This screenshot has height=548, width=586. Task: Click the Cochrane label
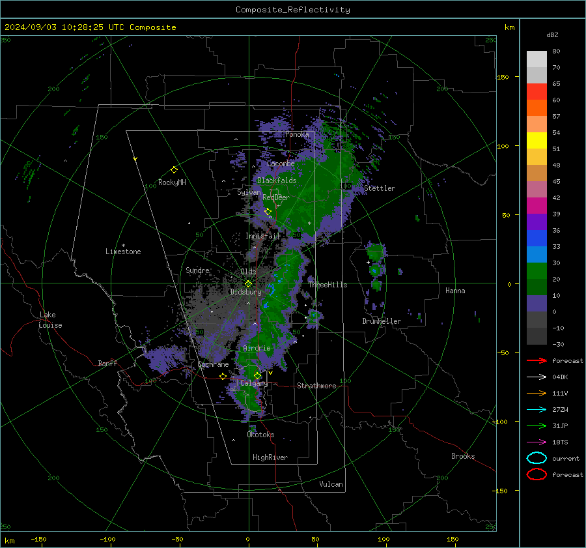pos(213,364)
